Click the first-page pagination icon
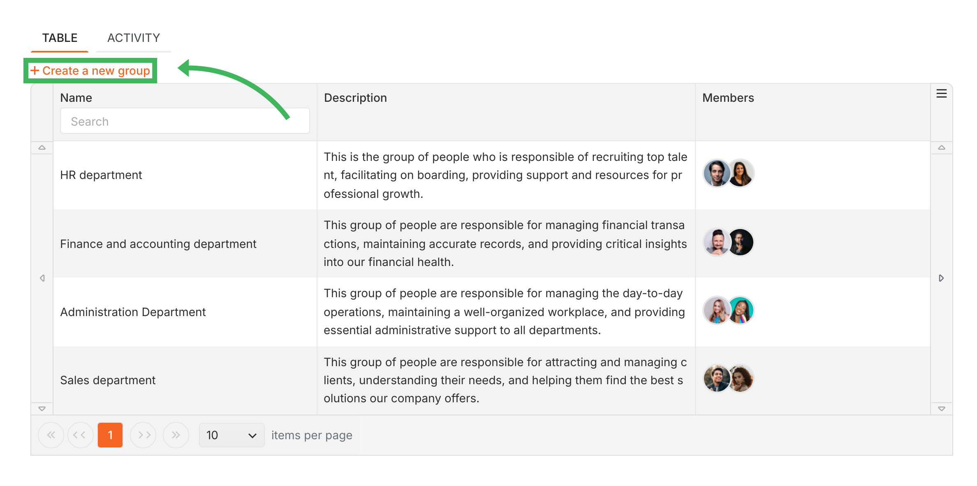 pos(51,435)
